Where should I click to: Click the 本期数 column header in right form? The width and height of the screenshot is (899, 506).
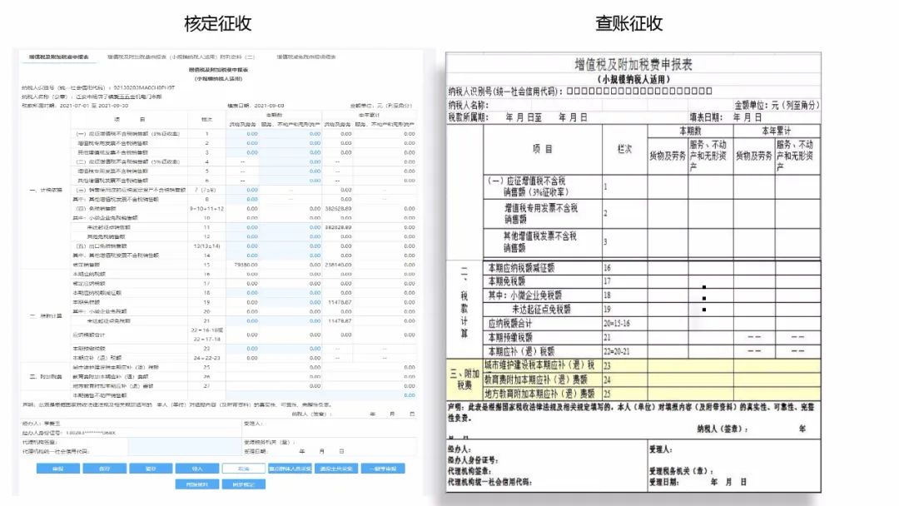(x=690, y=131)
